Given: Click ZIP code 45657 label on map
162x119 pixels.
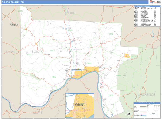Looking at the screenshot, I should (29, 55).
